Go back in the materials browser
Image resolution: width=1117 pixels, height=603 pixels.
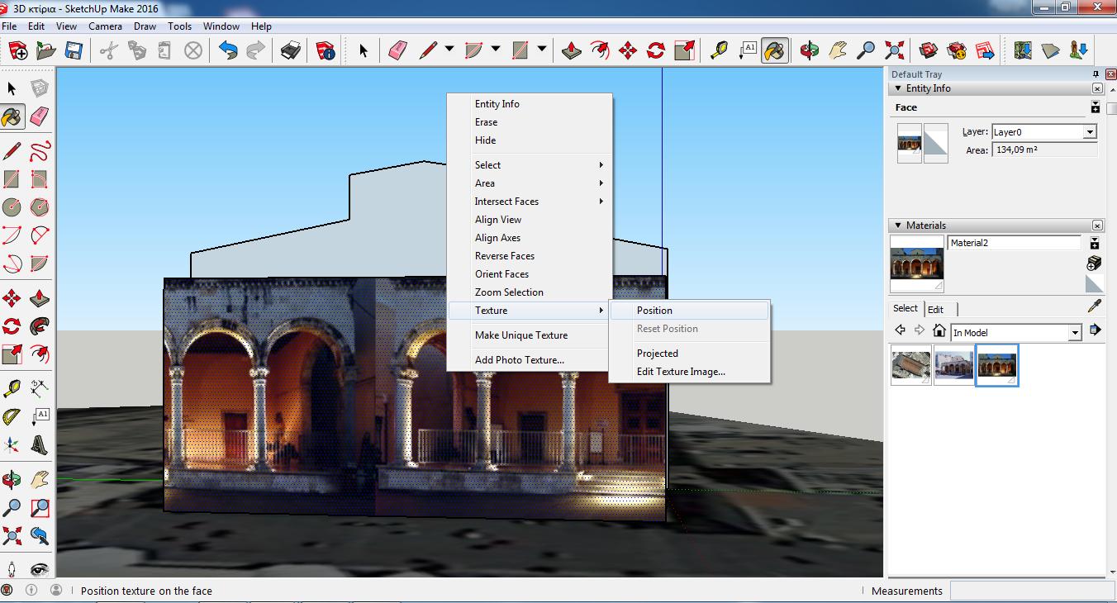pos(901,330)
